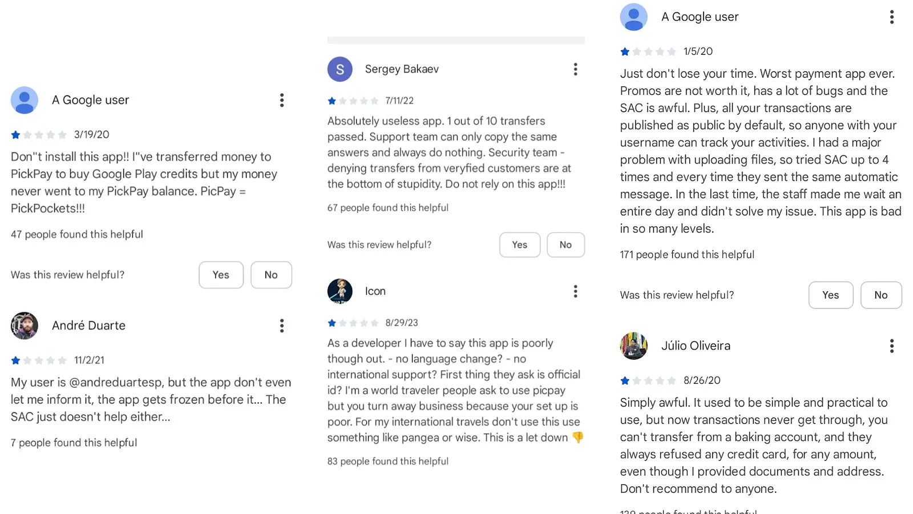Open more options for Sergey Bakaev's review
The width and height of the screenshot is (913, 514).
575,69
